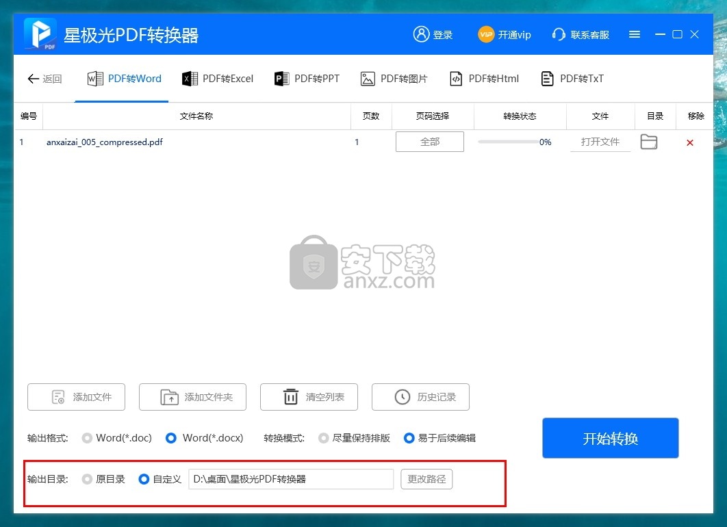Click the 星极光PDF转换器 app logo
Image resolution: width=727 pixels, height=527 pixels.
click(x=40, y=34)
